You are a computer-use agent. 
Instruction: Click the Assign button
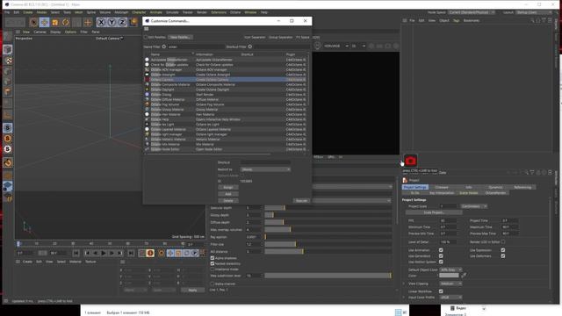pos(228,187)
